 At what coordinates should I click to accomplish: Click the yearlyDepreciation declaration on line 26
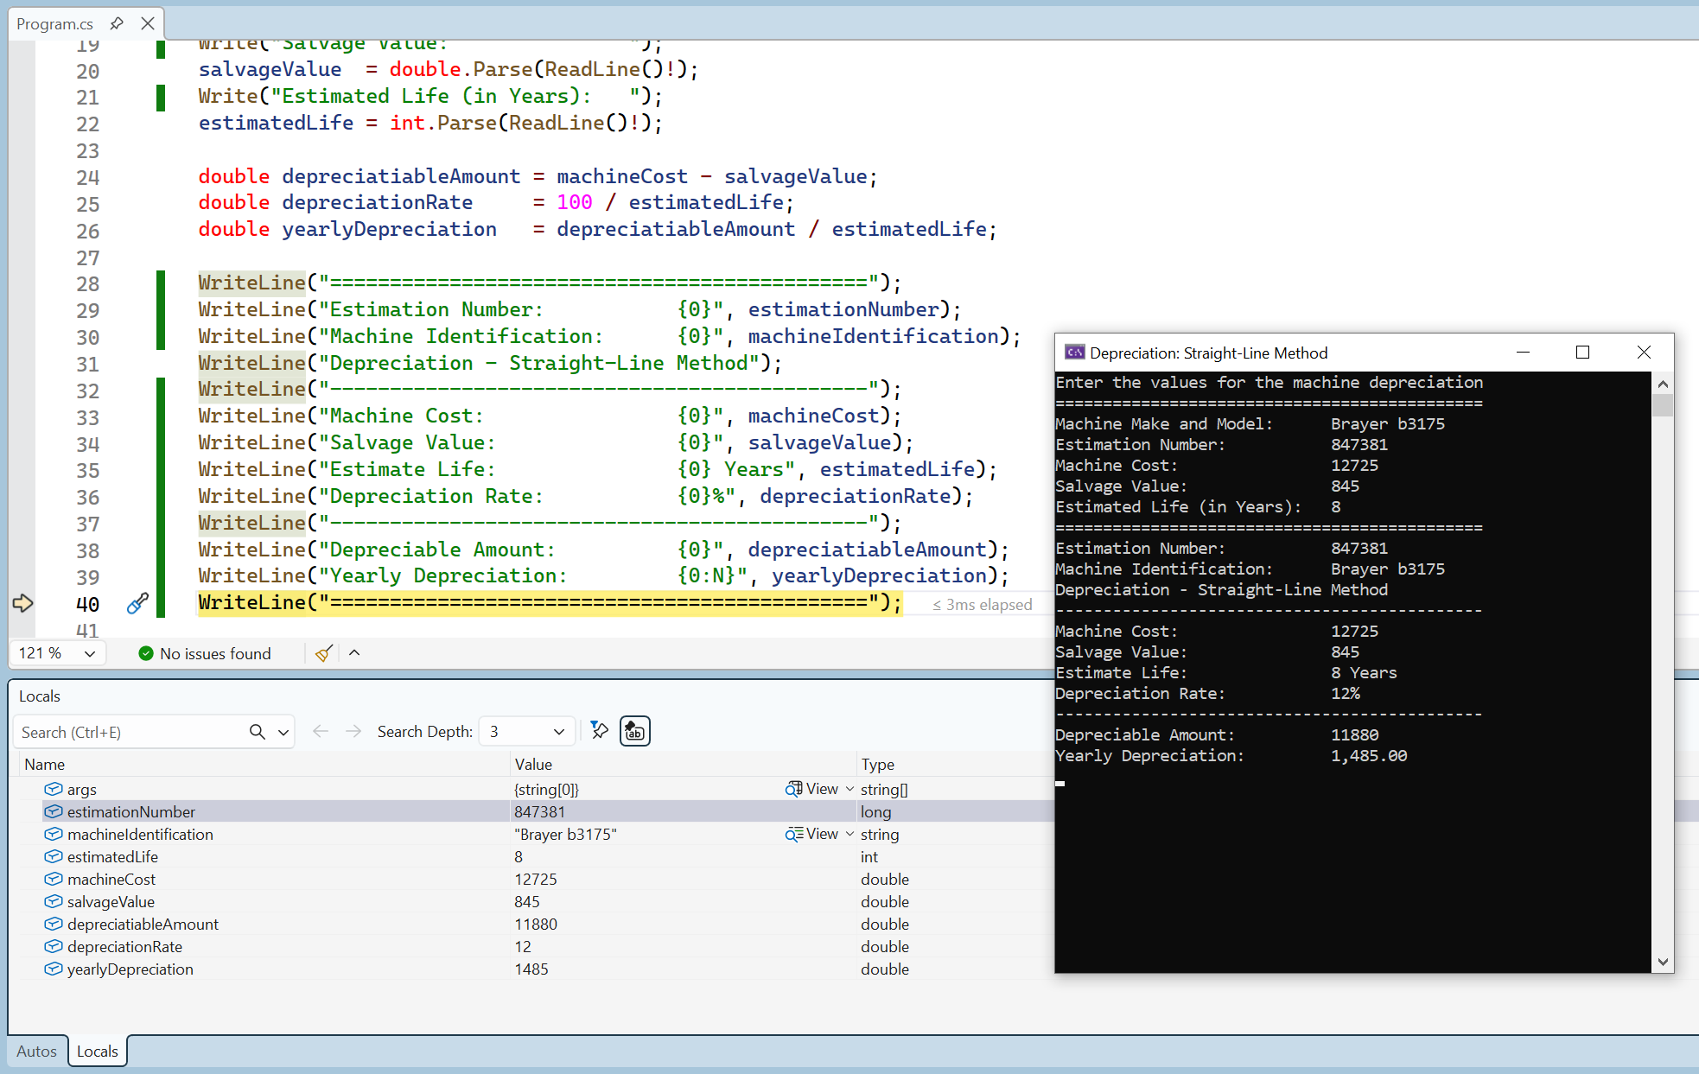(x=389, y=229)
